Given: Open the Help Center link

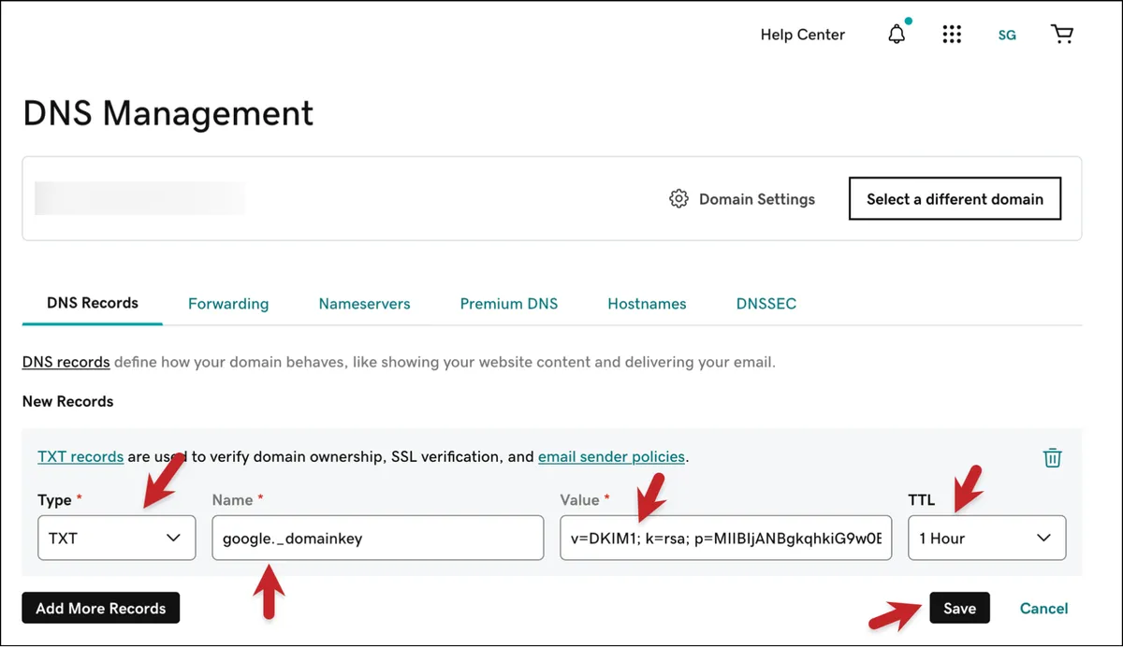Looking at the screenshot, I should point(802,35).
